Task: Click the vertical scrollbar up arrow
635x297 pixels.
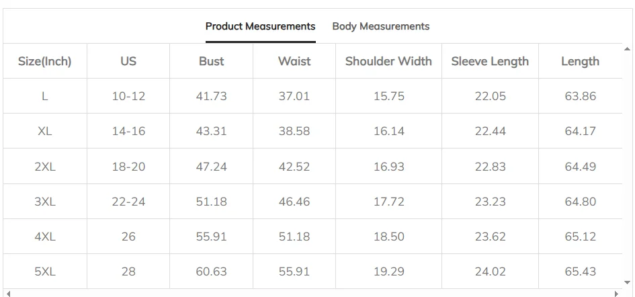Action: pos(628,49)
